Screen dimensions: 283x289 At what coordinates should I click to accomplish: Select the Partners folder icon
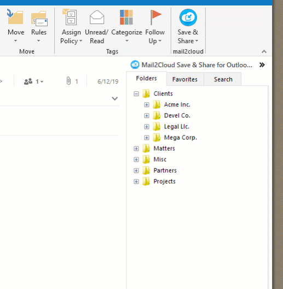(x=146, y=170)
